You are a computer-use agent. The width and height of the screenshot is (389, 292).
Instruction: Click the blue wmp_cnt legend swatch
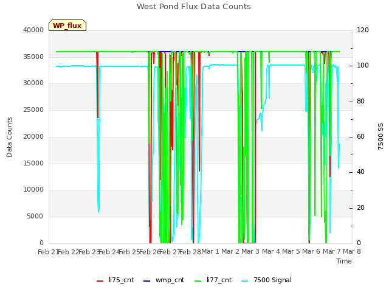147,281
